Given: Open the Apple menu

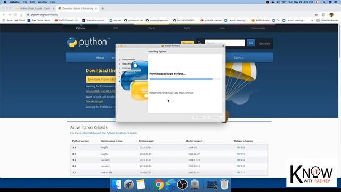Looking at the screenshot, I should pyautogui.click(x=5, y=2).
